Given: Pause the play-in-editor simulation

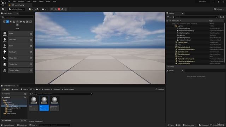Looking at the screenshot, I should (x=52, y=9).
